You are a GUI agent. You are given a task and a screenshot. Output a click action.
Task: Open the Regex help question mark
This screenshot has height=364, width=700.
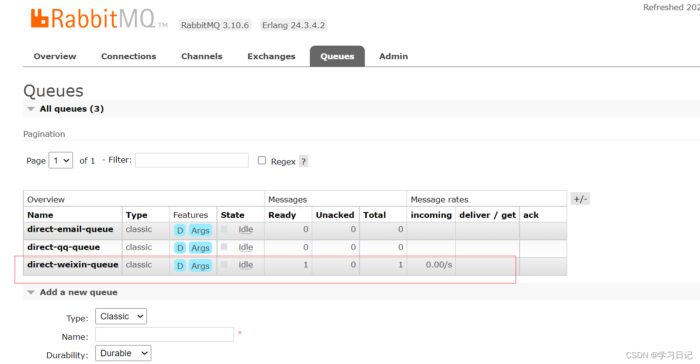pyautogui.click(x=304, y=161)
